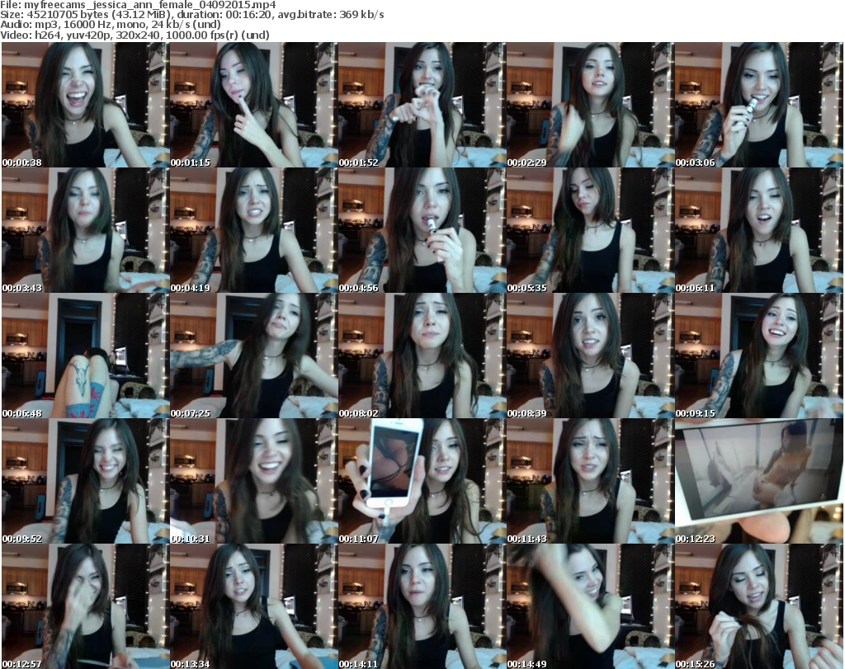Select the thumbnail stamped 00:00:38

tap(85, 105)
